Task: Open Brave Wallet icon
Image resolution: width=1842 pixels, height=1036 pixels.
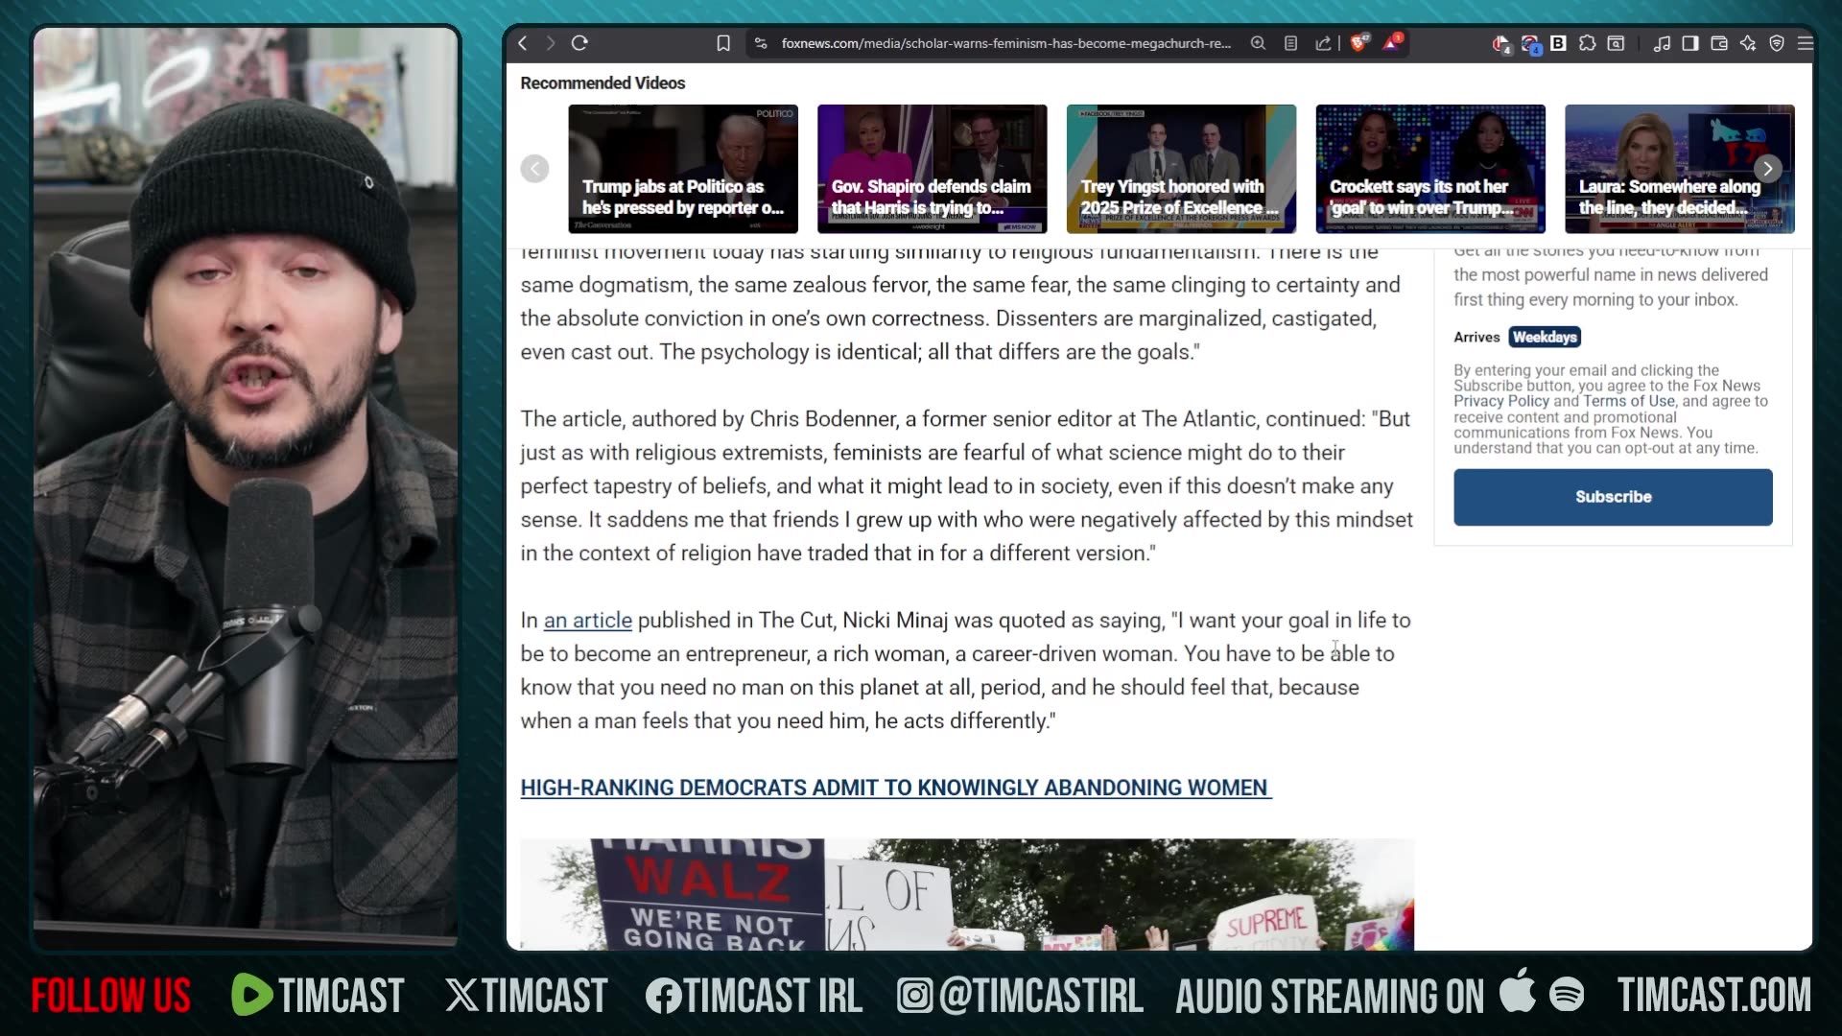Action: [1719, 43]
